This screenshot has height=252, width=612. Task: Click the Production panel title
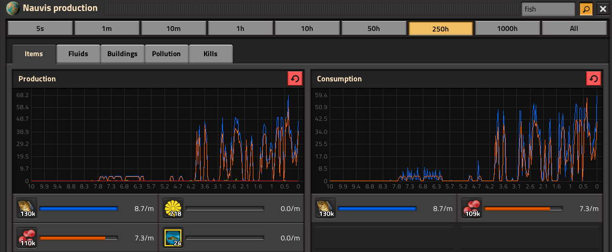(x=37, y=79)
